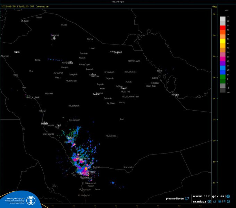Screen dimensions: 236x208
Task: Click the As_Sulayyil city label
Action: [x=111, y=136]
